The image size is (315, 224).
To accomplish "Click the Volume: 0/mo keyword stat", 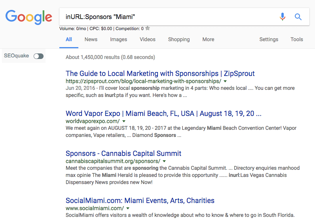I will [73, 29].
